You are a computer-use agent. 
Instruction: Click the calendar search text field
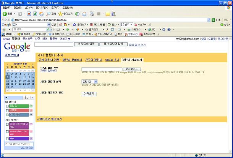54,44
